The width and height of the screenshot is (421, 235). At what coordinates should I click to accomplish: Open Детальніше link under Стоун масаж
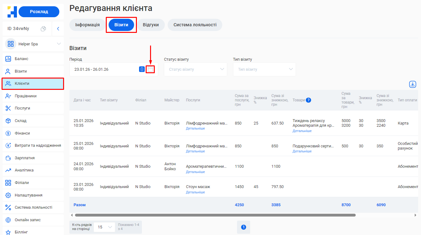195,192
